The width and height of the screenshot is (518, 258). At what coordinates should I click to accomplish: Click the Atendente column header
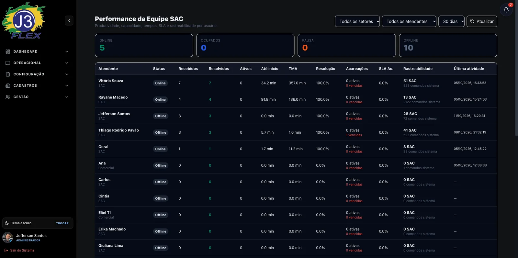pyautogui.click(x=108, y=69)
